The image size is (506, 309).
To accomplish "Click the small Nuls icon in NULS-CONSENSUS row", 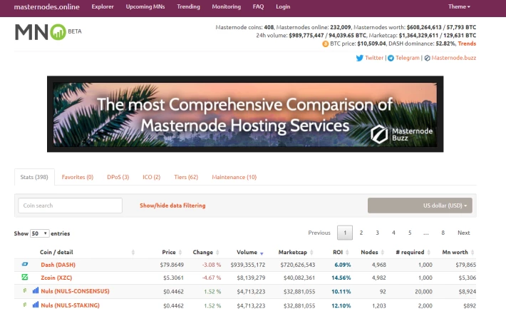I will [25, 290].
